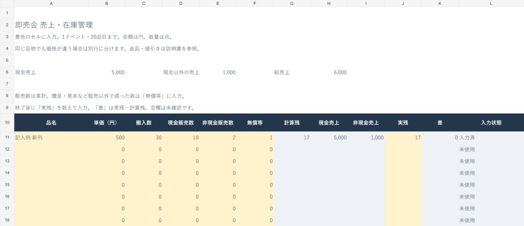
Task: Click the 1,000 value in row 6
Action: pyautogui.click(x=229, y=72)
